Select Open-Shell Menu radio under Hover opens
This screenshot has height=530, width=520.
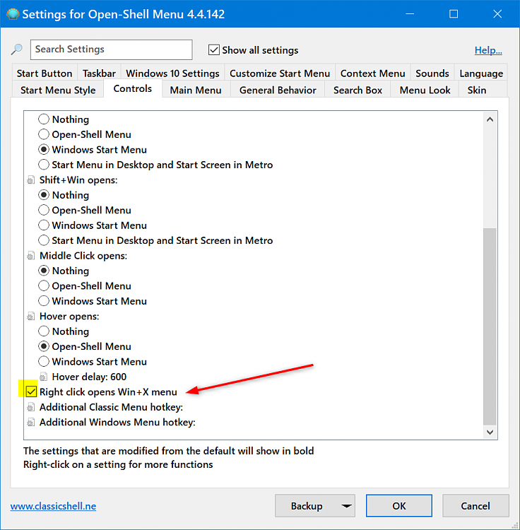44,346
